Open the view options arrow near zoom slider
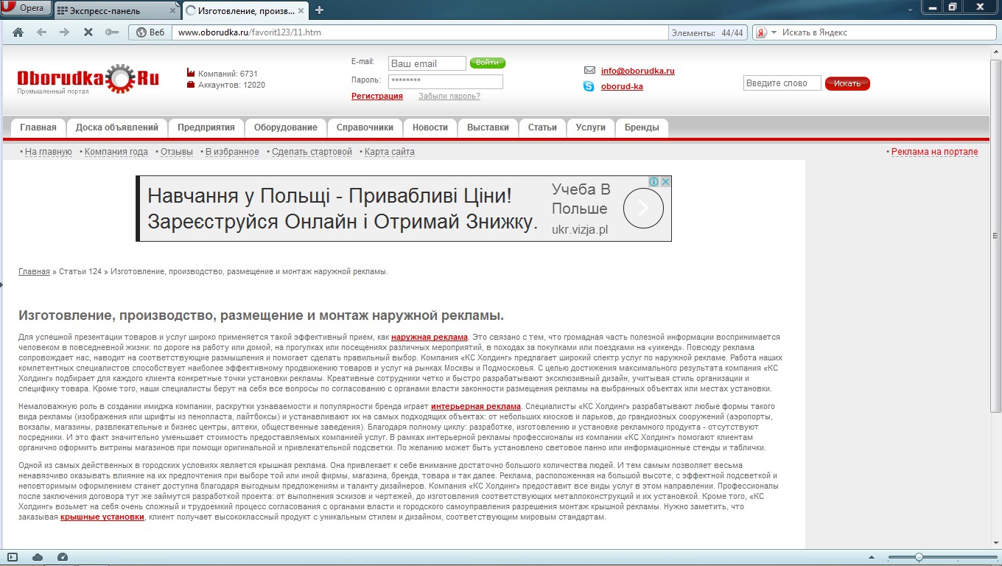This screenshot has width=1002, height=566. coord(872,557)
